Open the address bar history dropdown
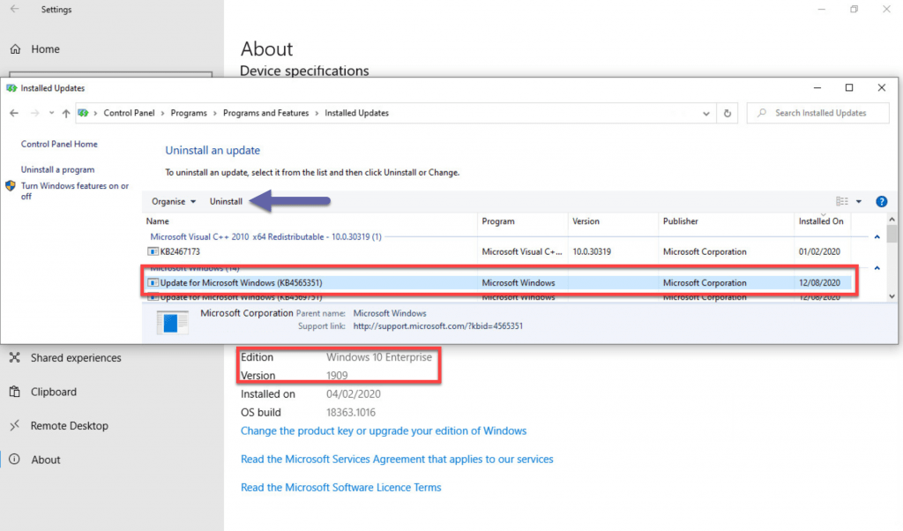 [x=706, y=113]
